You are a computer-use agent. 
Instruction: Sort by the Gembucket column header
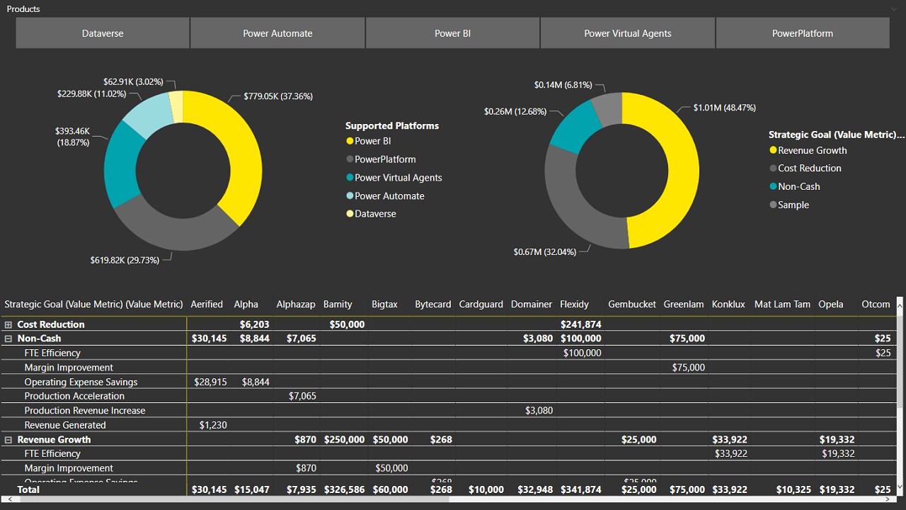point(632,304)
